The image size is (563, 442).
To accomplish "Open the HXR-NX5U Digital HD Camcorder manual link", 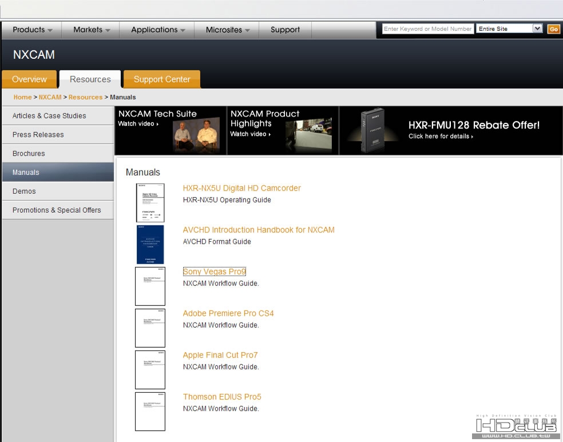I will pyautogui.click(x=241, y=188).
